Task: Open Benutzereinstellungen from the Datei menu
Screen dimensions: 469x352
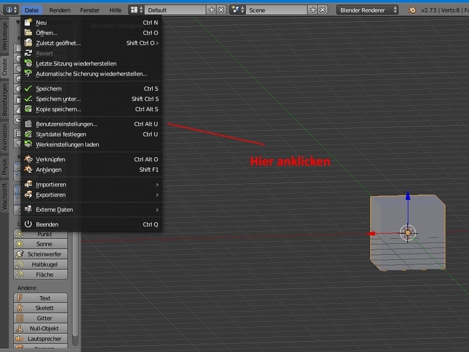Action: coord(67,124)
